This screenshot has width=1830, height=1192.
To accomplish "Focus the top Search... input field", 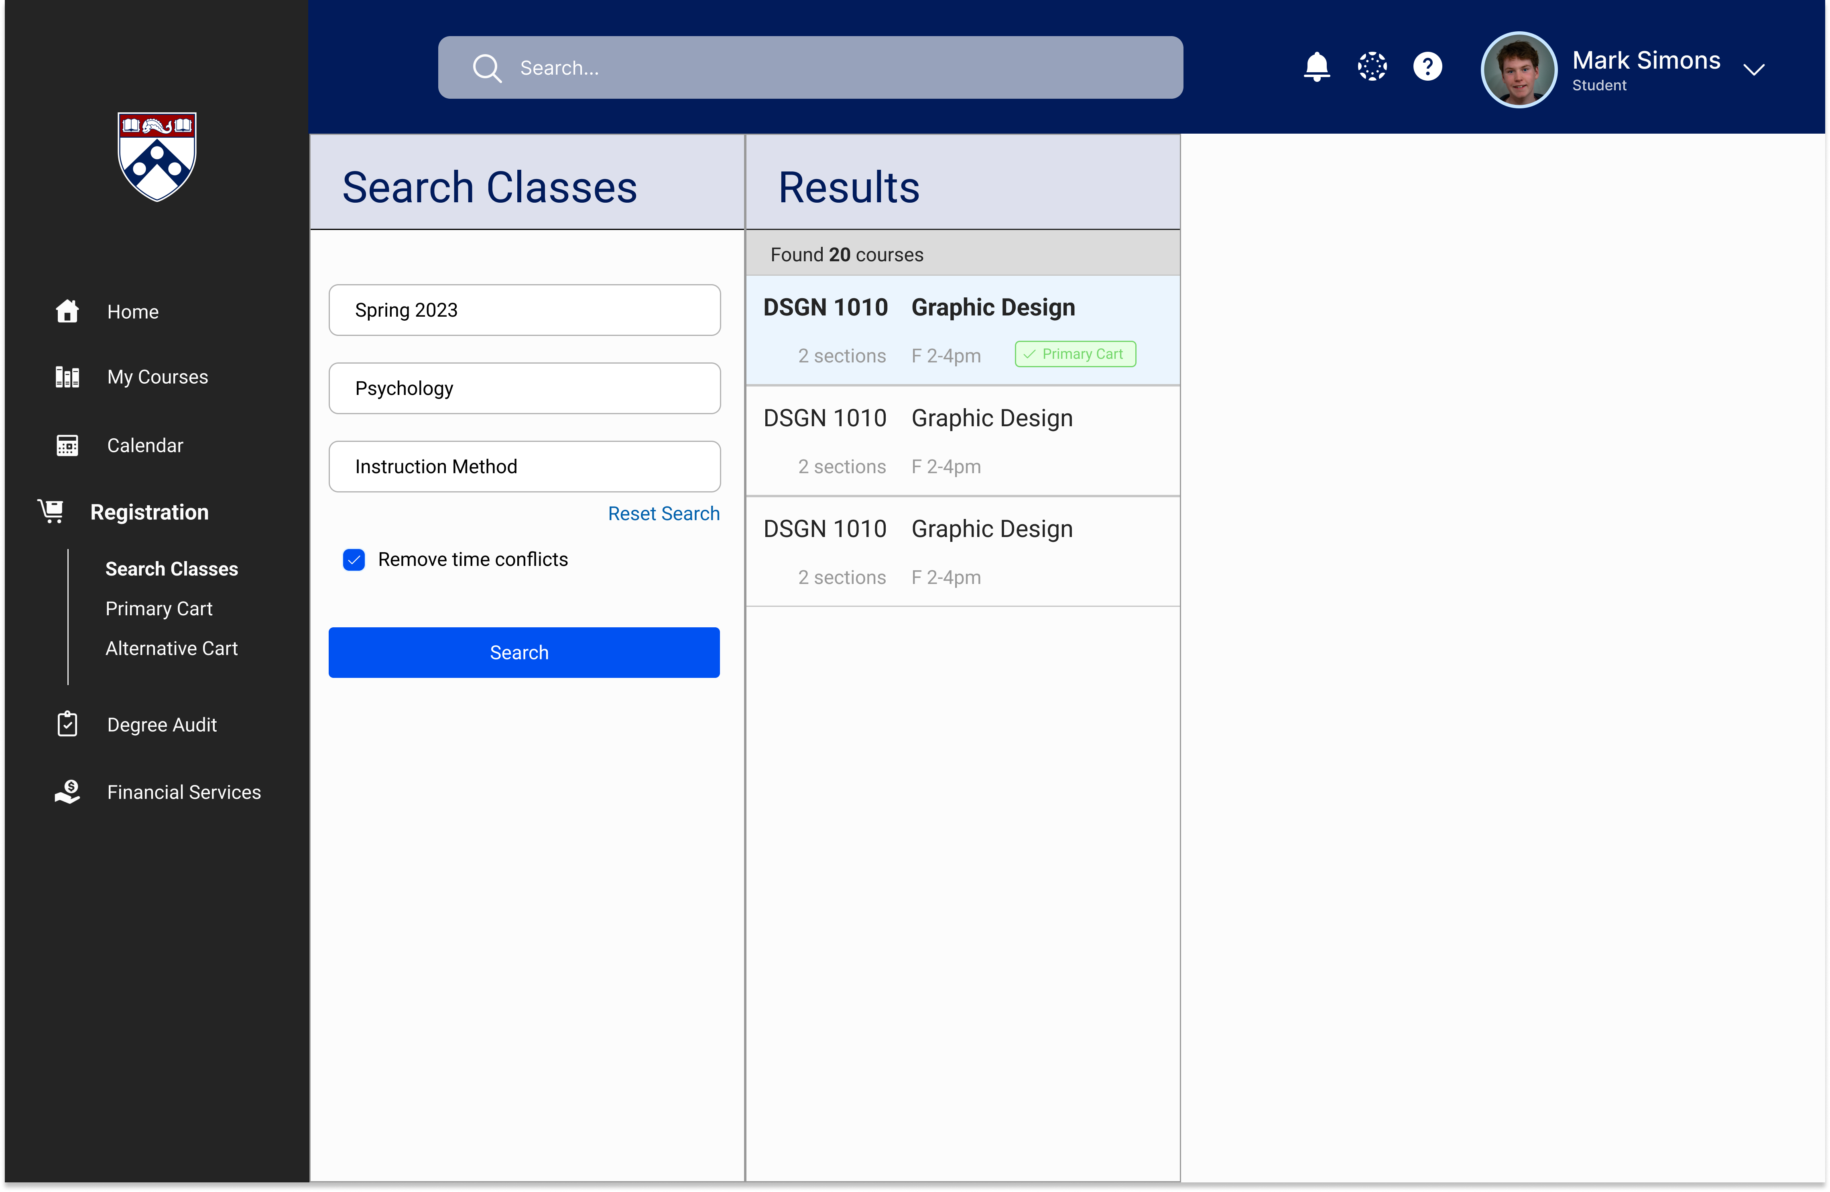I will pyautogui.click(x=810, y=68).
